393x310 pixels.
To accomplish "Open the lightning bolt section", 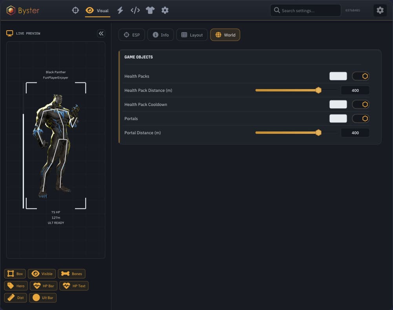I will click(x=120, y=10).
